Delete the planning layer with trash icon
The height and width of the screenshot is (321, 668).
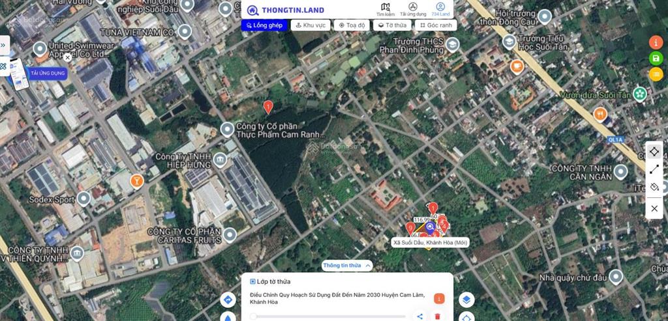tap(437, 316)
